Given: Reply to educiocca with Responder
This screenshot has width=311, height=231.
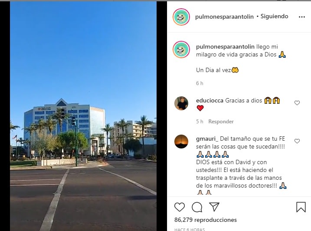Looking at the screenshot, I should pyautogui.click(x=221, y=122).
